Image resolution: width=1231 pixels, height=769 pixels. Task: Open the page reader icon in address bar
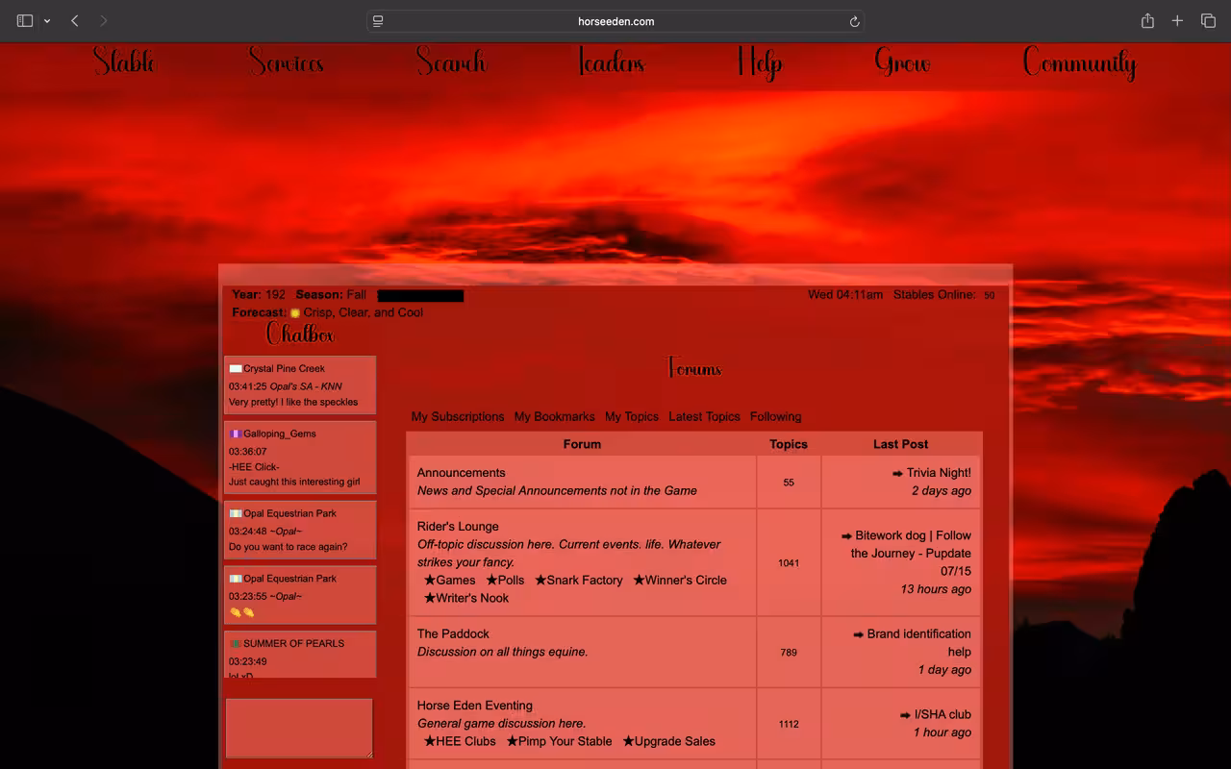(378, 21)
